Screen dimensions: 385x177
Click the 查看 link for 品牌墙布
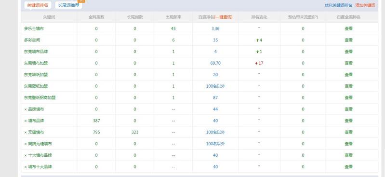pos(349,109)
